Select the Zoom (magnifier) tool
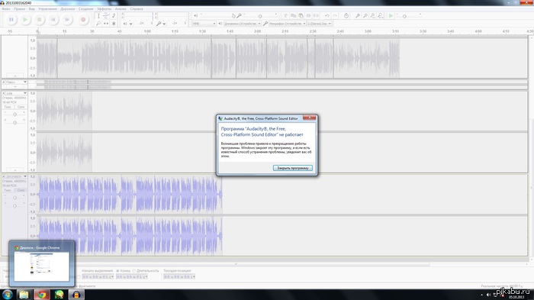The image size is (534, 300). click(98, 24)
